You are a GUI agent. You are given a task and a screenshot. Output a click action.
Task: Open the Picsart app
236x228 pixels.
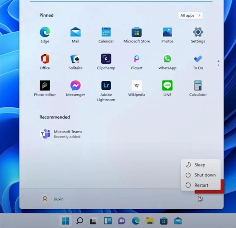coord(137,62)
